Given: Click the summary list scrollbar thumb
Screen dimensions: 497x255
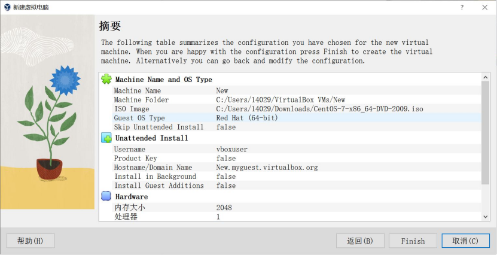Looking at the screenshot, I should tap(485, 132).
